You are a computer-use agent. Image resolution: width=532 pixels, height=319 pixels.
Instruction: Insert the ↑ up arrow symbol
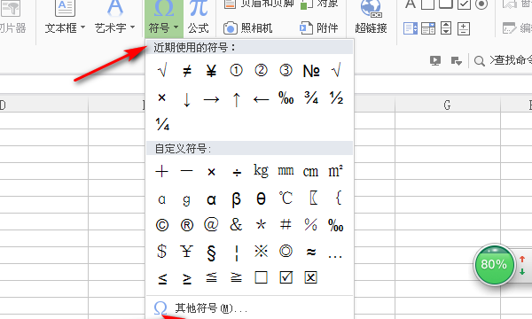[x=236, y=99]
